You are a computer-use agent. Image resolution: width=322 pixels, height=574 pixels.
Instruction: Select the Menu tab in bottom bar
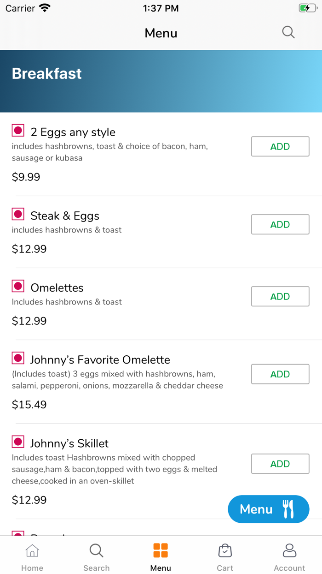(161, 557)
